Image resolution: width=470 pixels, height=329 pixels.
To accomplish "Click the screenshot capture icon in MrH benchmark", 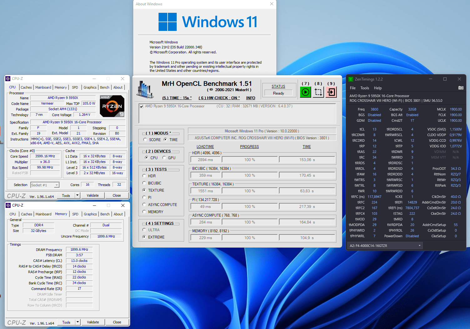I will tap(318, 92).
